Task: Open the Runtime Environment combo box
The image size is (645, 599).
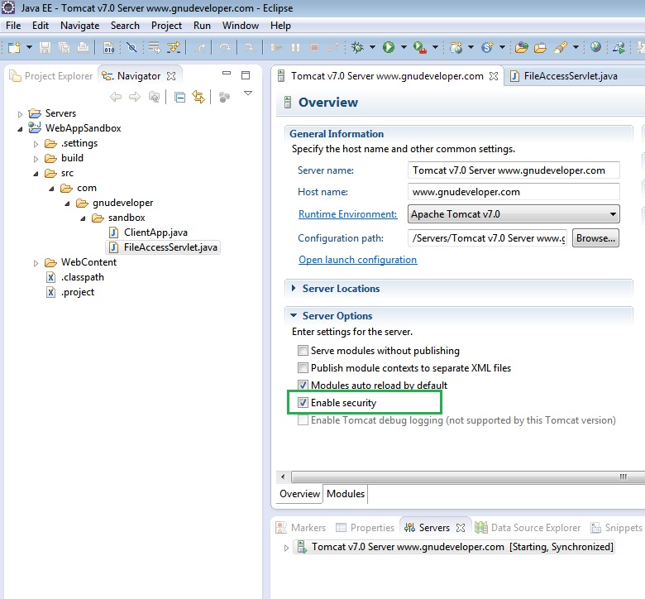Action: [x=514, y=214]
